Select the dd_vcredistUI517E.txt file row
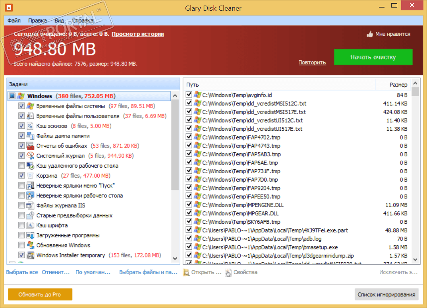Viewport: 427px width, 308px height. coord(298,129)
